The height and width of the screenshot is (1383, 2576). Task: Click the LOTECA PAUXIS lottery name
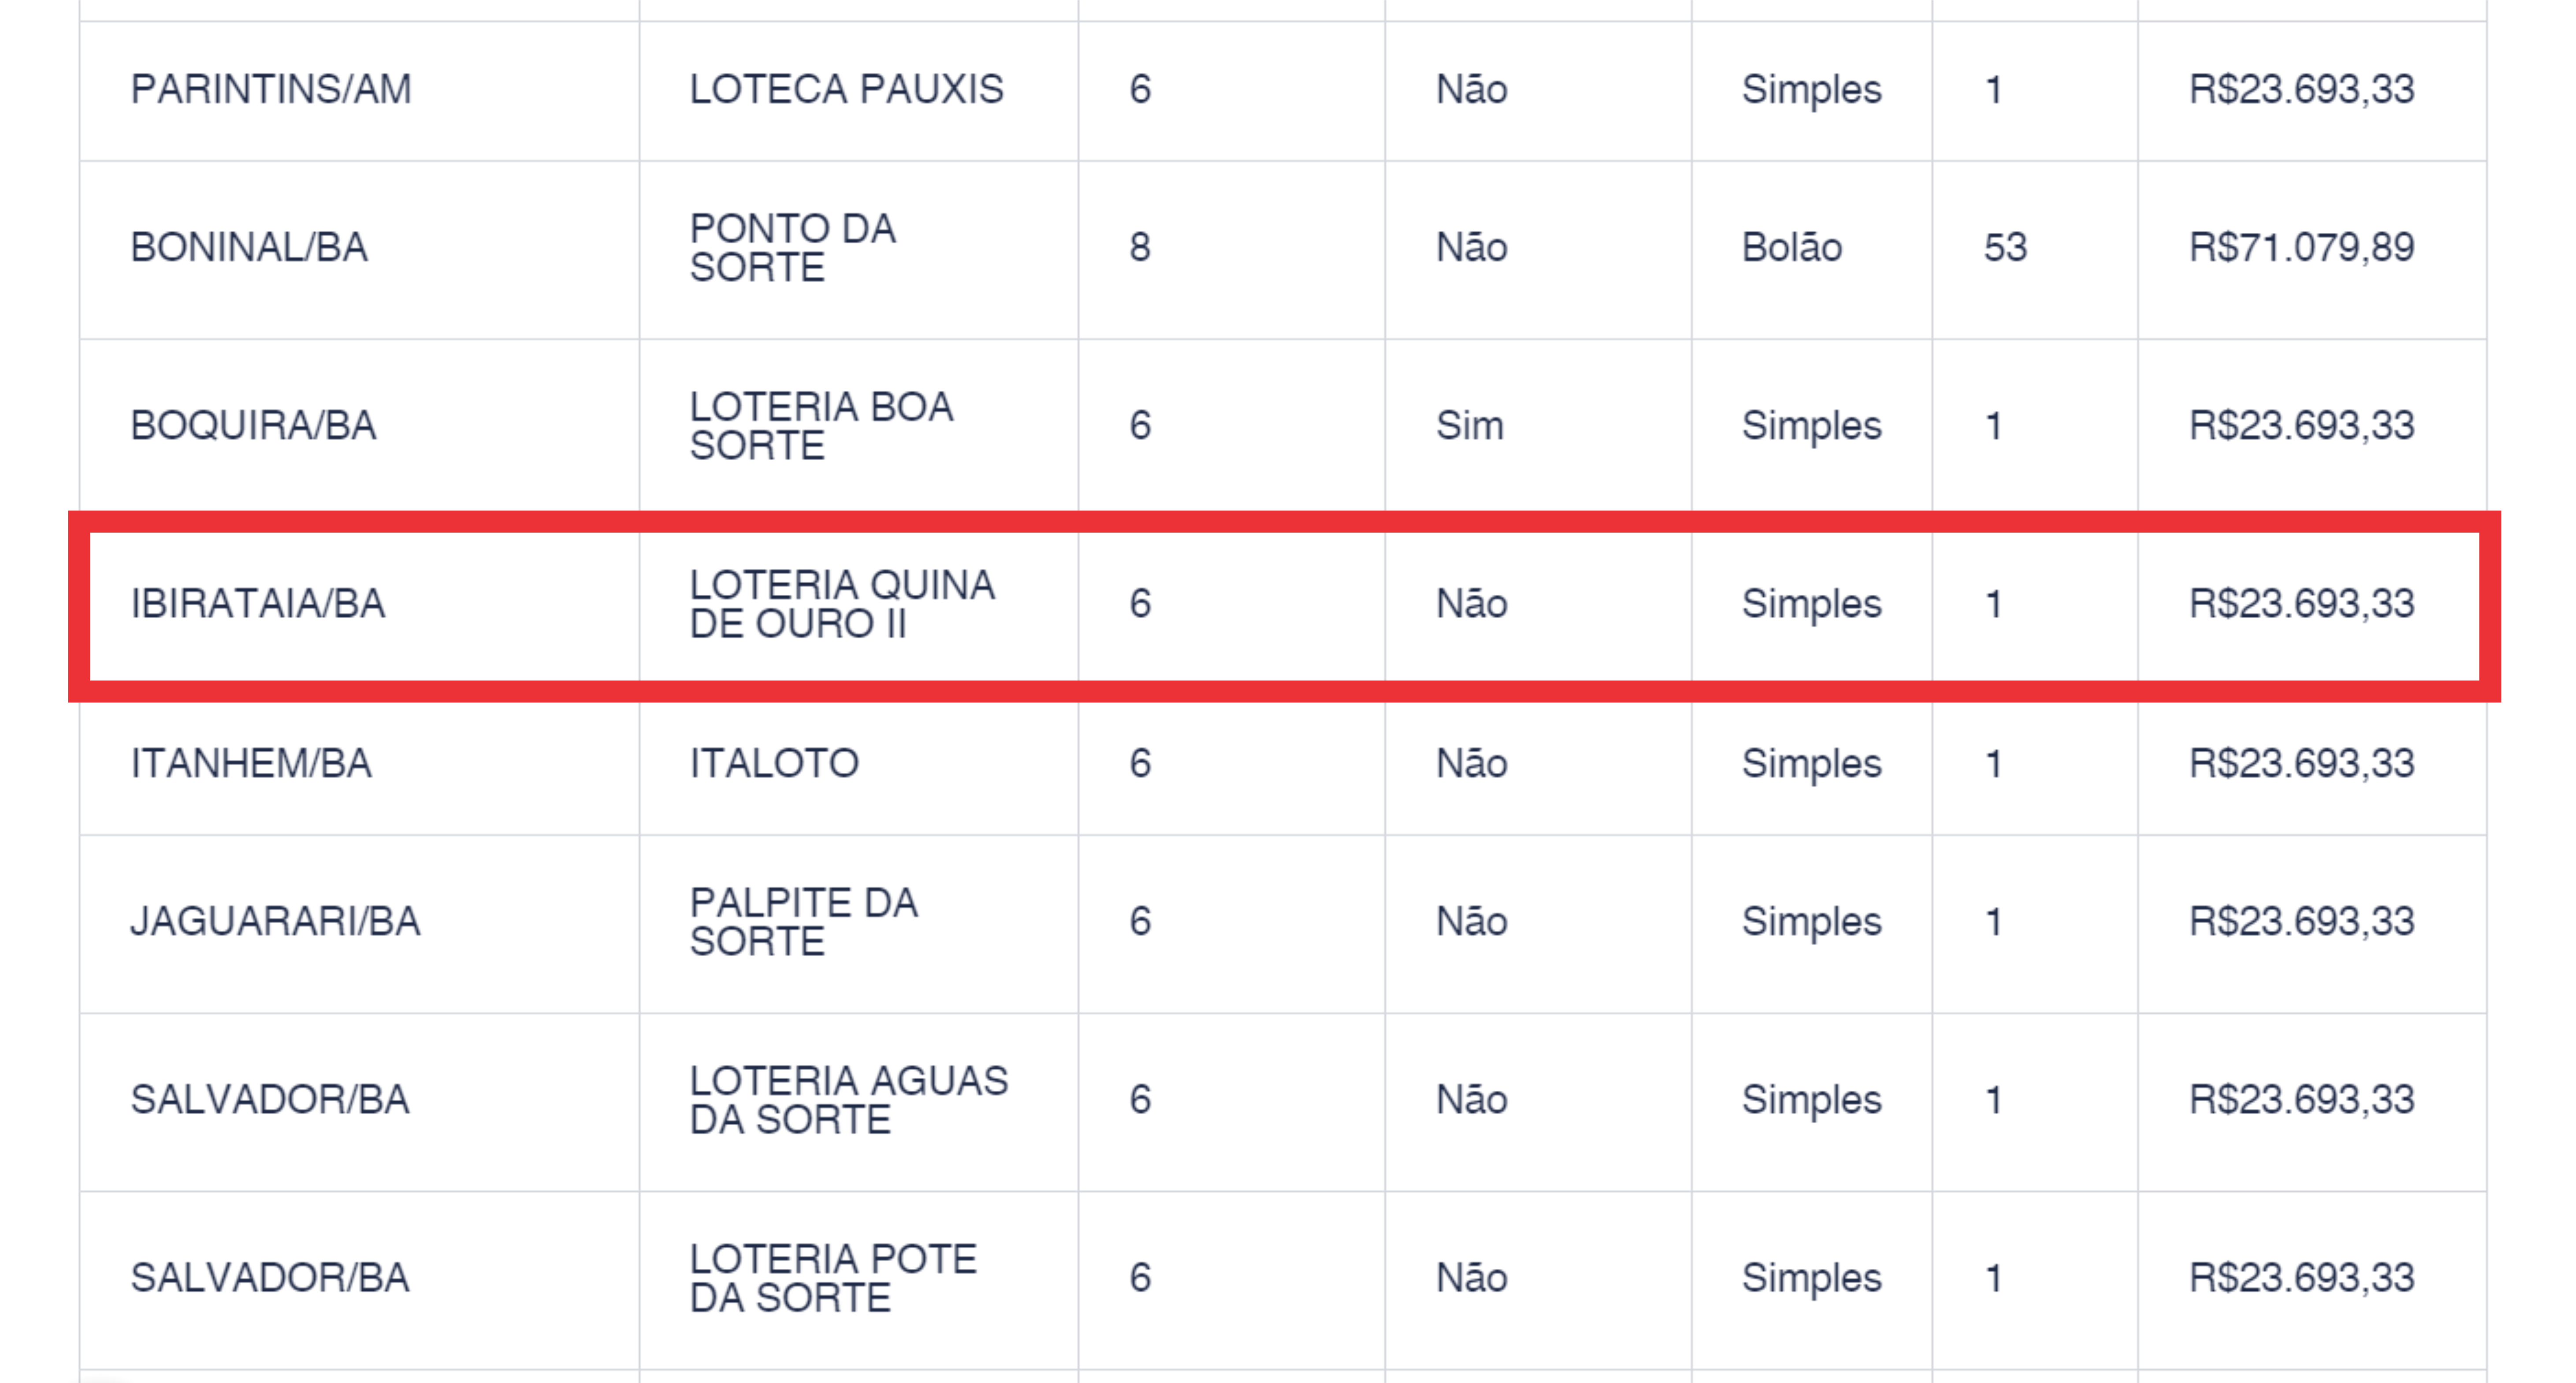click(x=846, y=90)
